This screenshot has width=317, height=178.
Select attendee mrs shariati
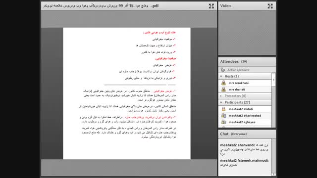pyautogui.click(x=245, y=89)
